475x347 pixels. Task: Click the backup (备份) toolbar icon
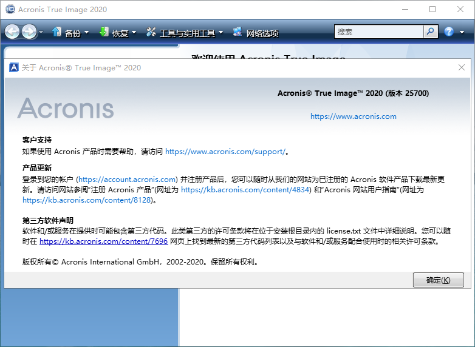pos(56,32)
